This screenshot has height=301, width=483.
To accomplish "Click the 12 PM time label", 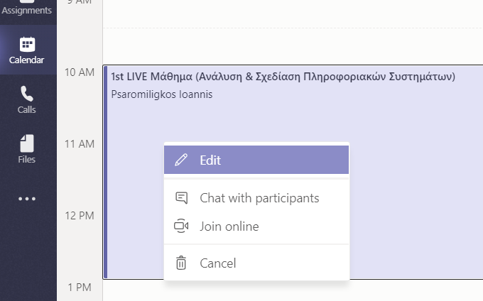I will 80,216.
